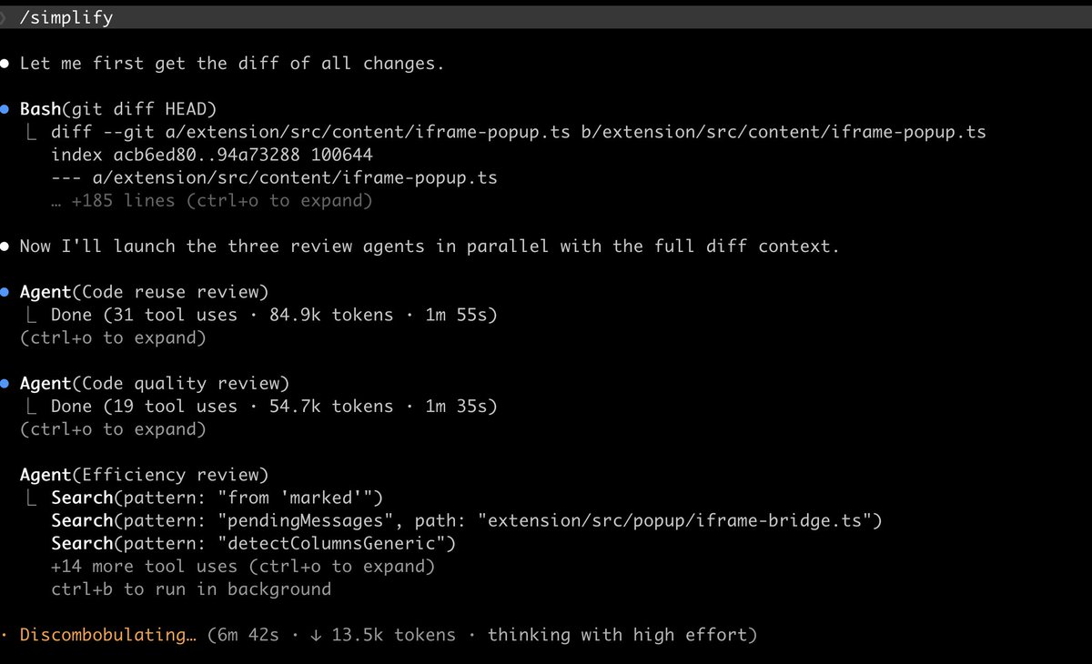The image size is (1092, 664).
Task: Click the Search pattern "from 'marked'" entry
Action: pyautogui.click(x=217, y=498)
